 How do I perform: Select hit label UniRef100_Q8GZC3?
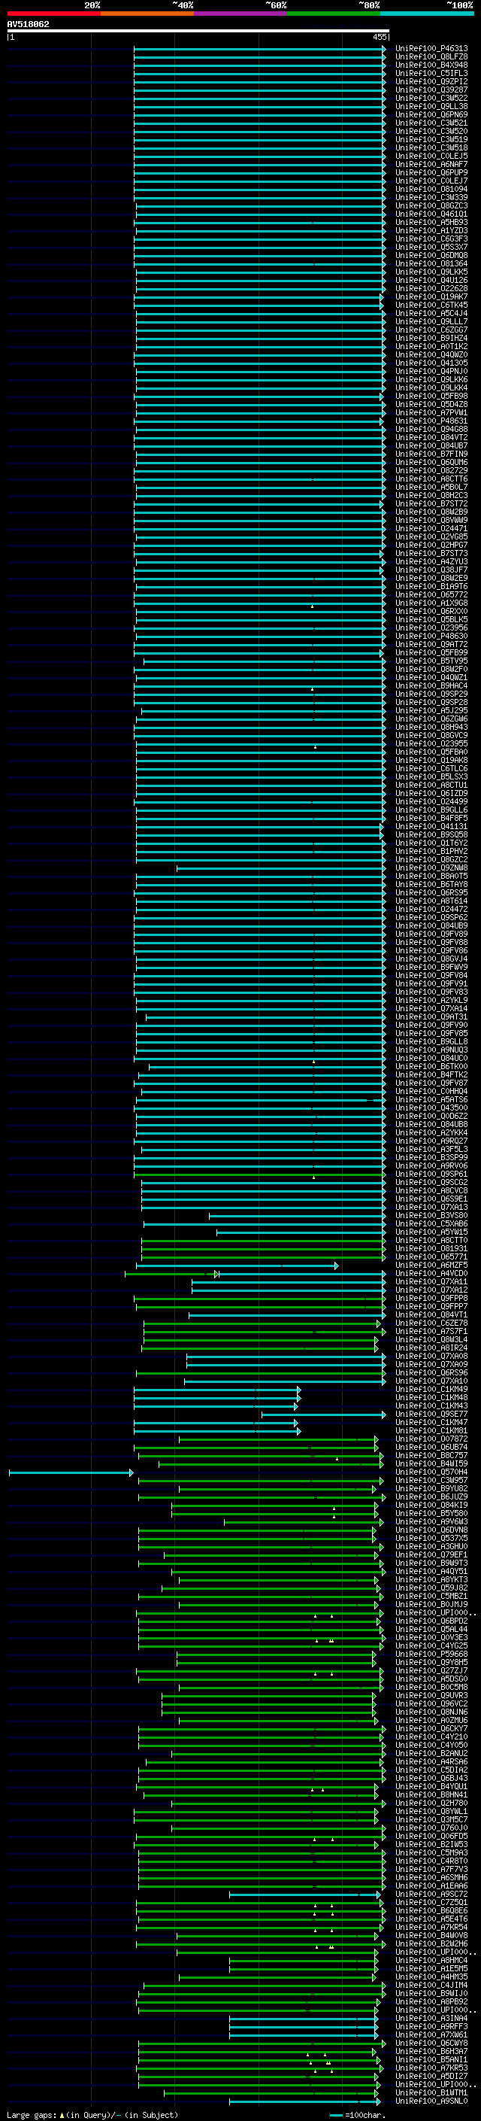pos(431,206)
